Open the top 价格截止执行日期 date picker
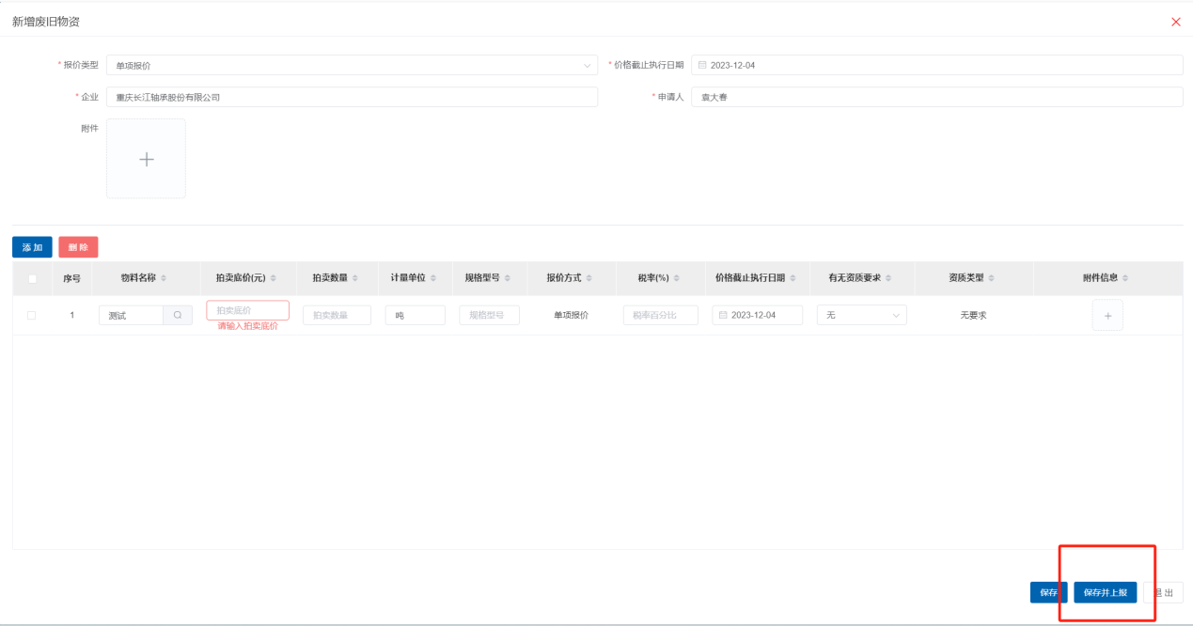1193x626 pixels. coord(936,66)
